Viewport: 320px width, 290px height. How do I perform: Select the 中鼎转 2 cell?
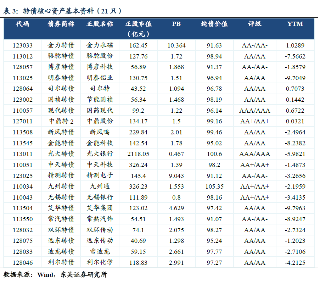tap(61, 121)
